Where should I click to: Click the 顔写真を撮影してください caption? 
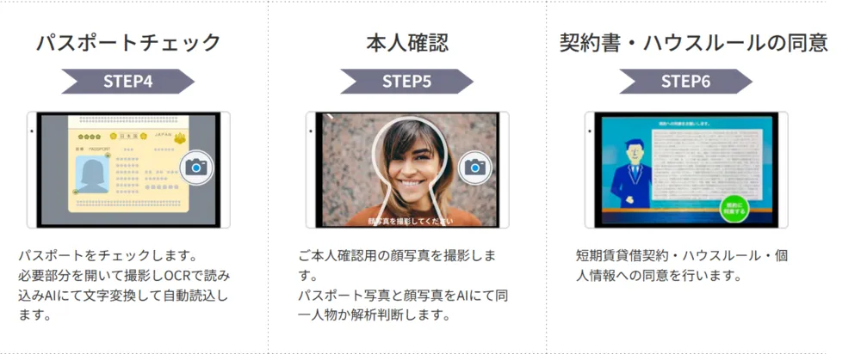point(410,222)
